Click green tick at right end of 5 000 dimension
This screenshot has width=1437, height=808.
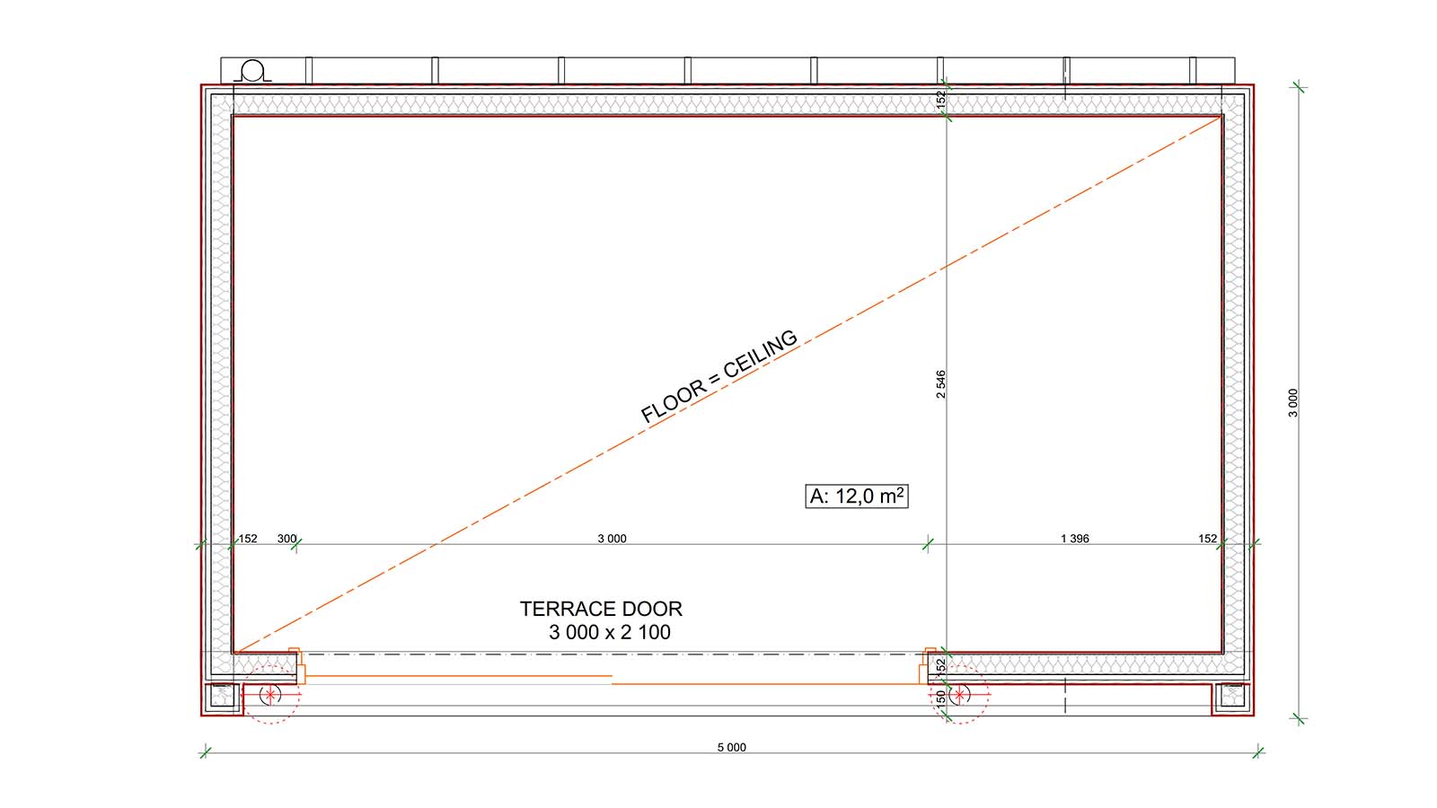tap(1258, 751)
